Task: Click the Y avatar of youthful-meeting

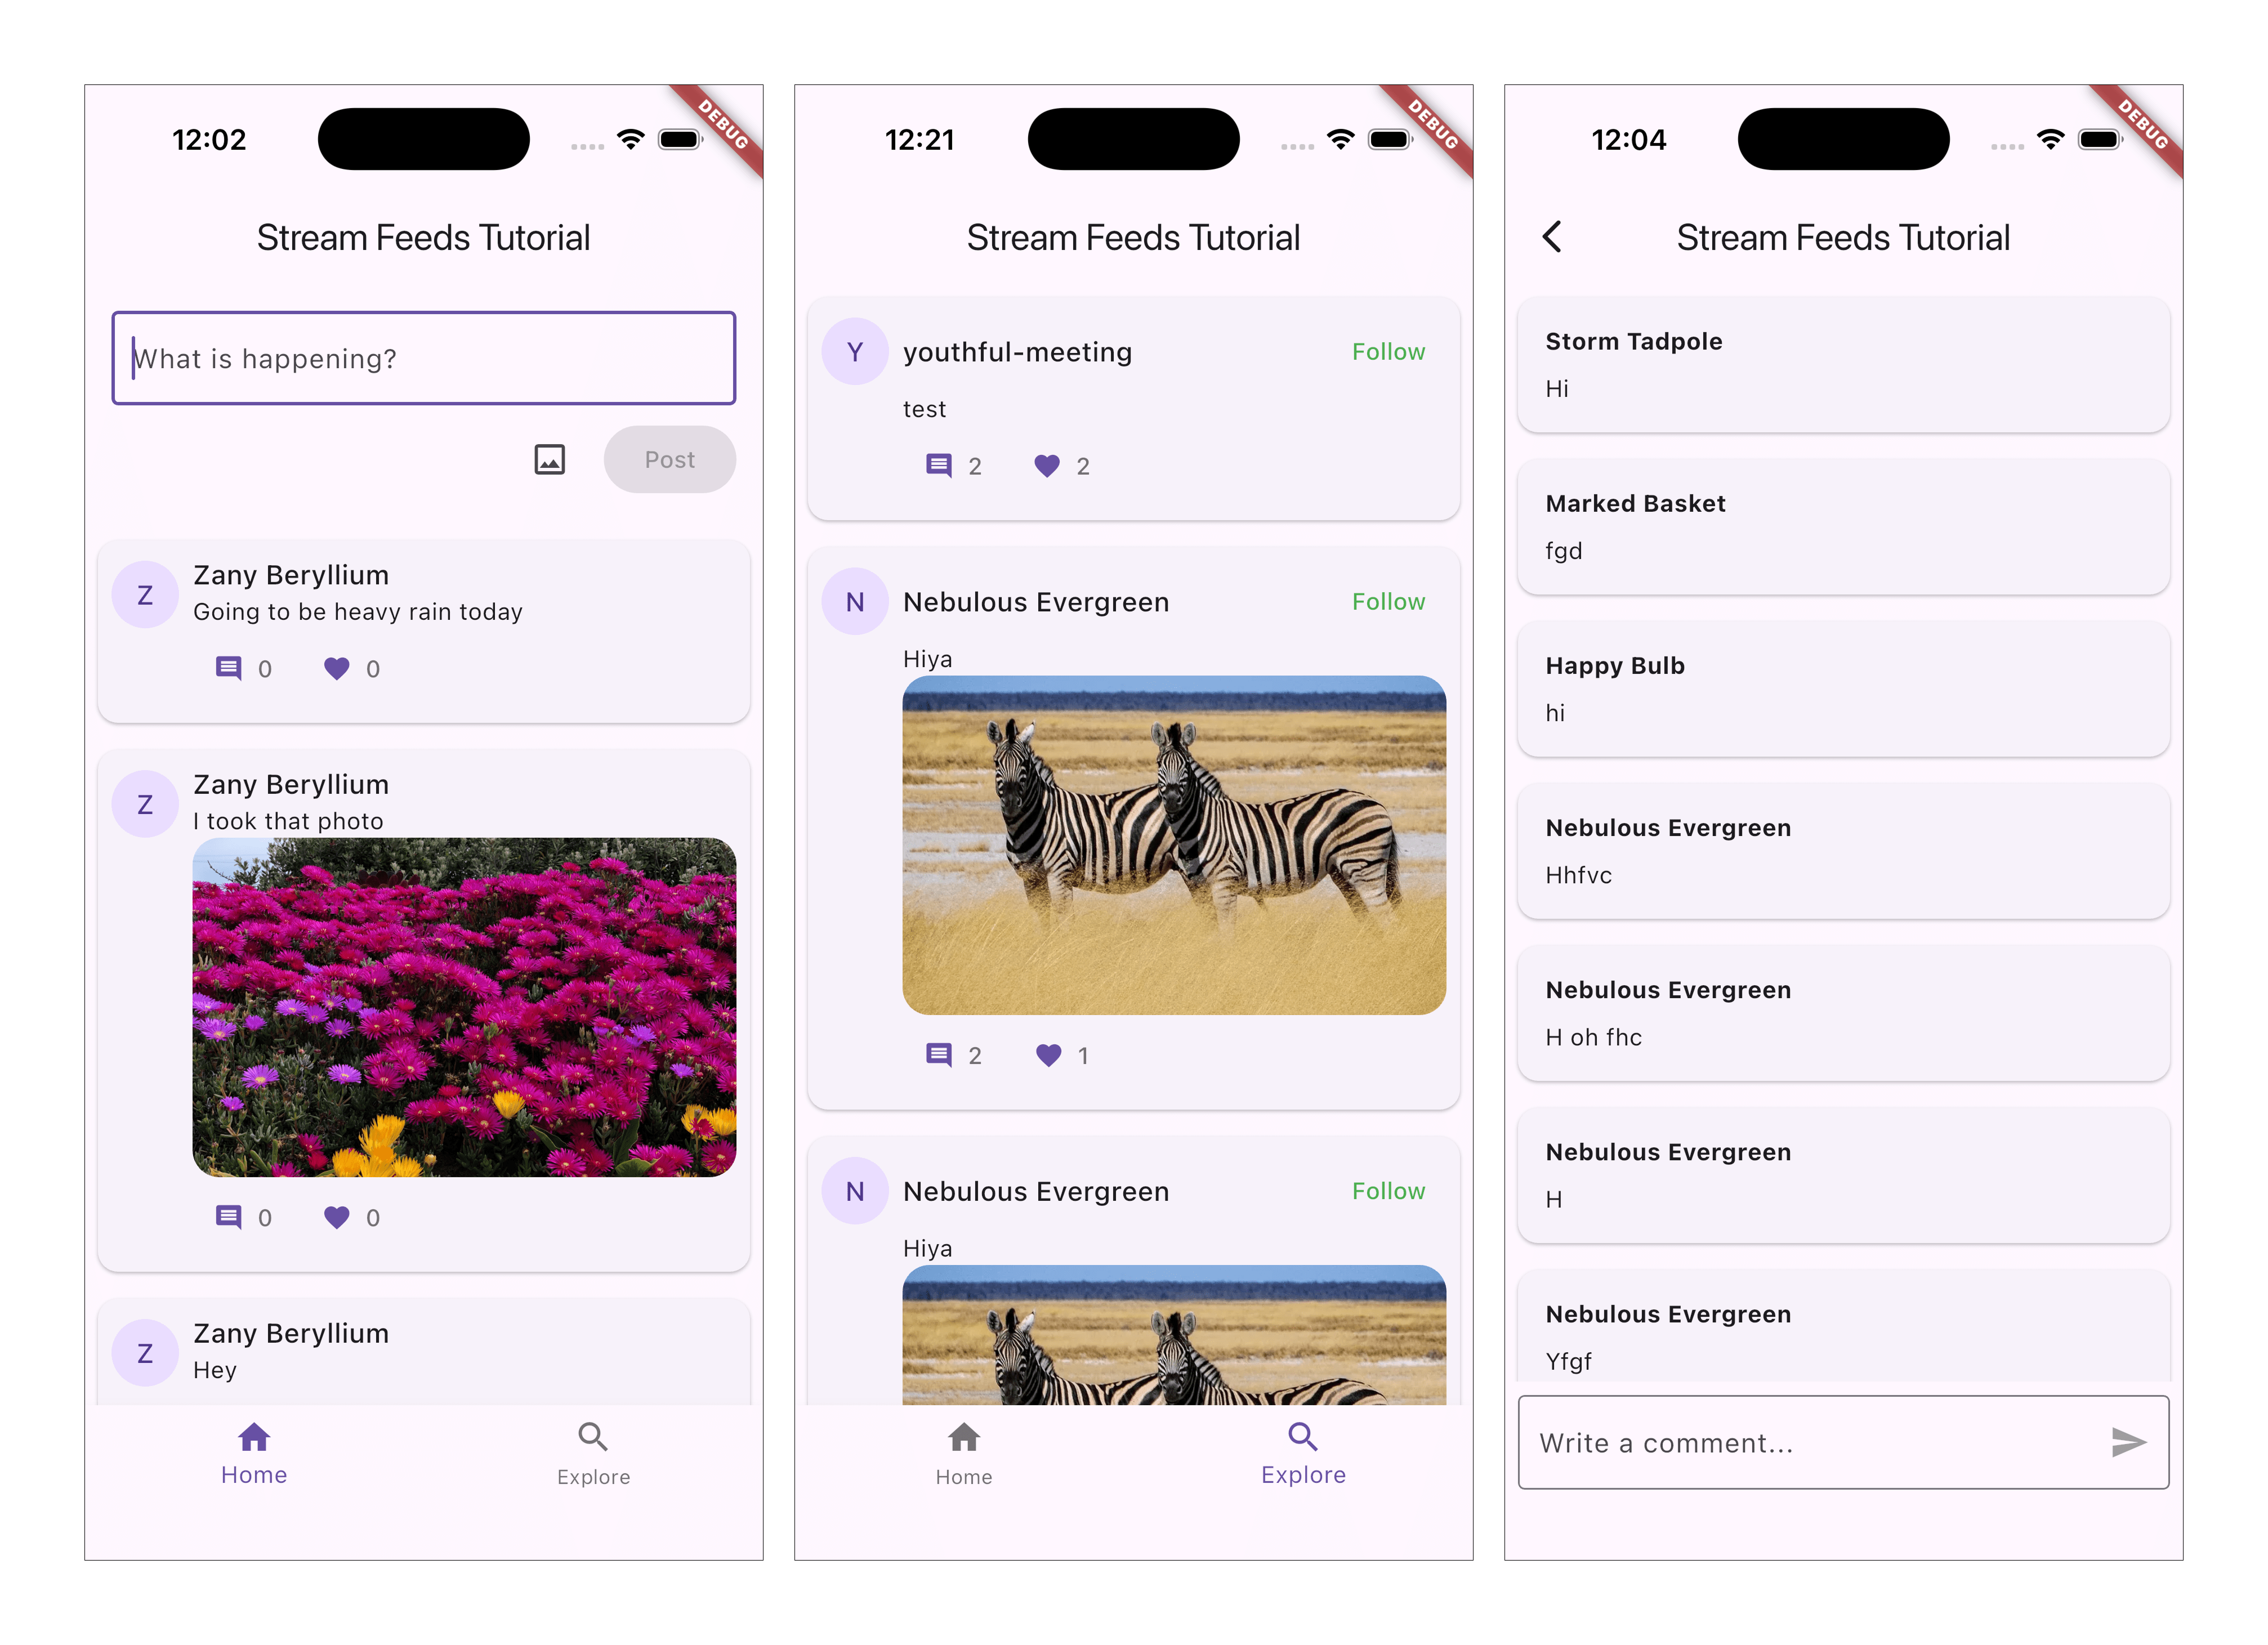Action: pos(855,352)
